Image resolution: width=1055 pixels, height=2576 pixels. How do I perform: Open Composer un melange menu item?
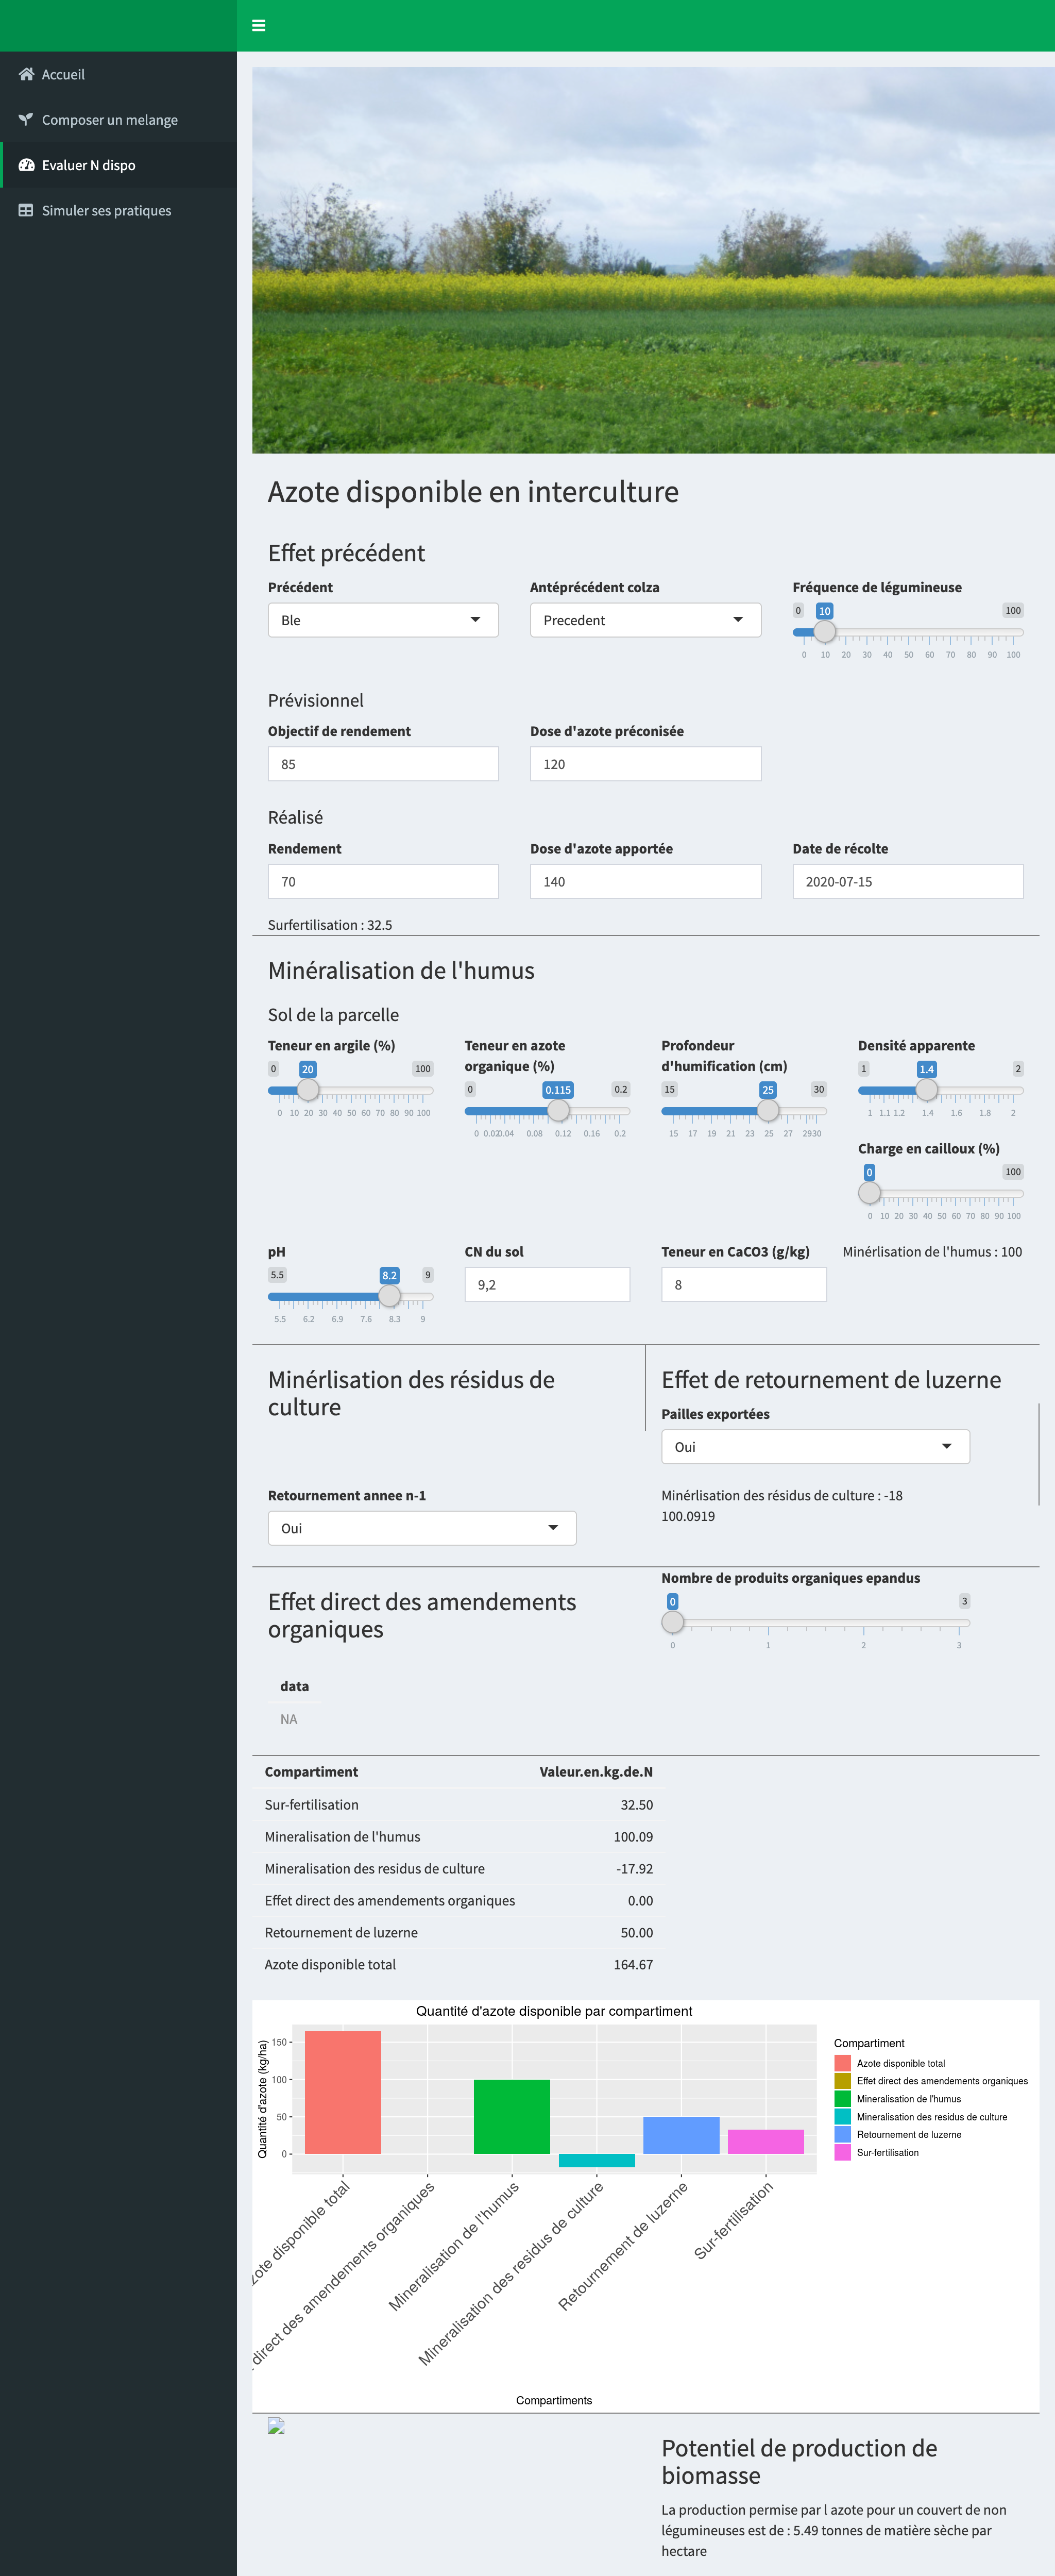click(109, 119)
